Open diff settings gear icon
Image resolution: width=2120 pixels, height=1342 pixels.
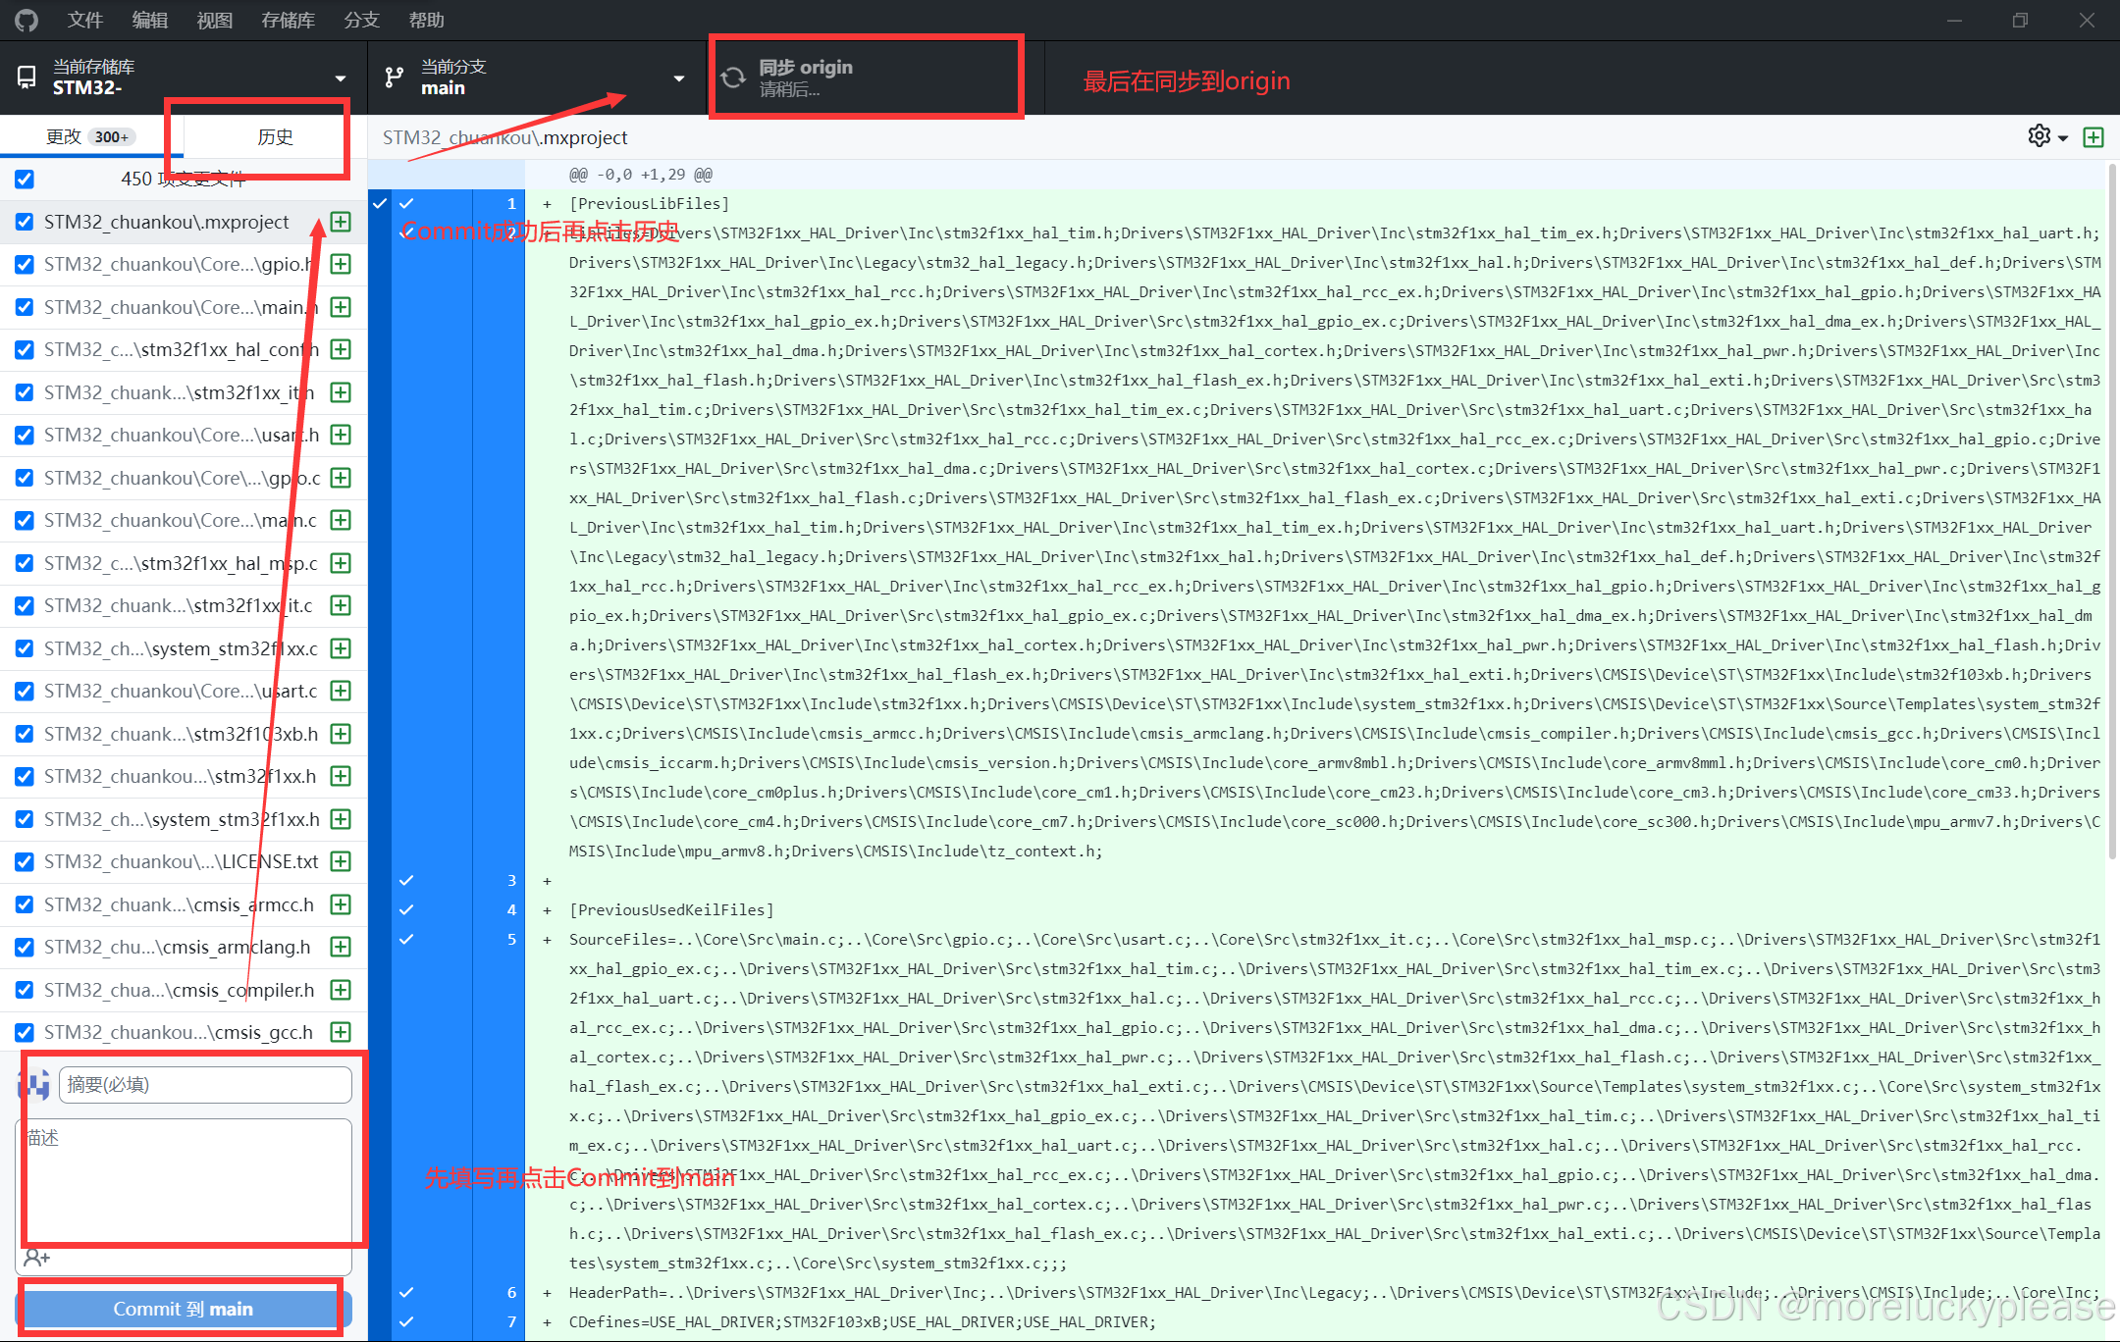[2040, 136]
